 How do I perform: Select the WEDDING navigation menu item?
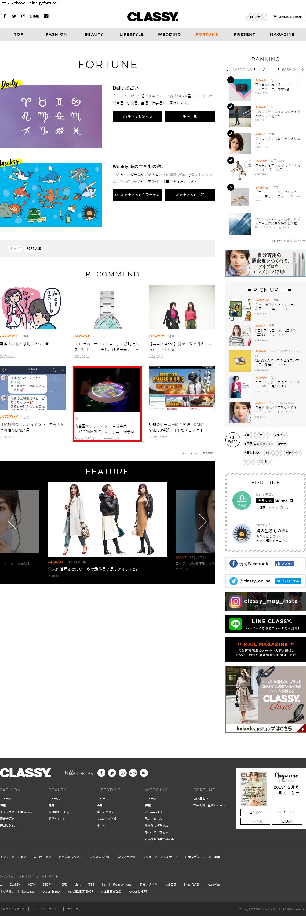(x=169, y=34)
